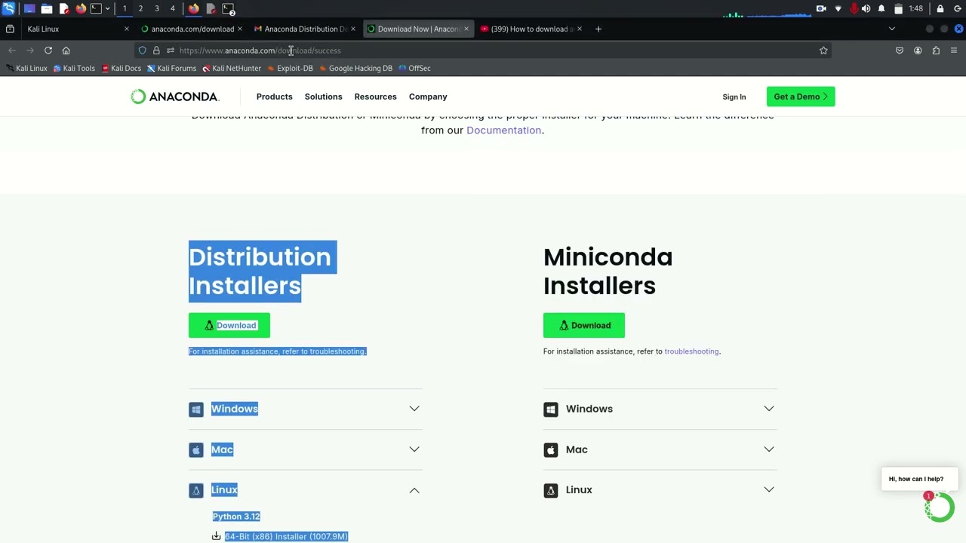Expand Miniconda Windows installers section

click(660, 409)
